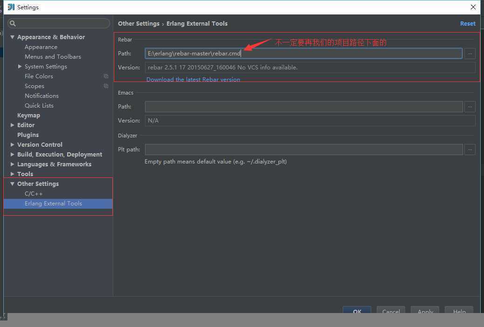Open the File Colors settings page
484x327 pixels.
(x=39, y=76)
